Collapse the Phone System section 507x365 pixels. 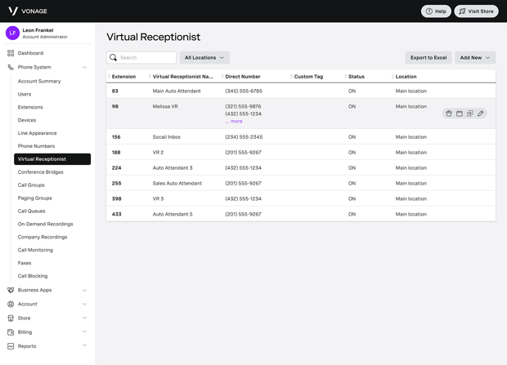[84, 68]
